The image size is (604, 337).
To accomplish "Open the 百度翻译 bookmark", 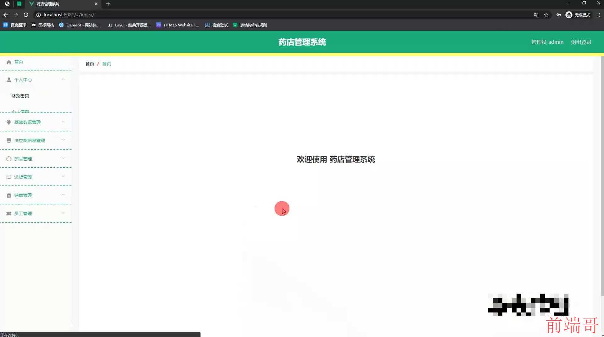I will (14, 25).
